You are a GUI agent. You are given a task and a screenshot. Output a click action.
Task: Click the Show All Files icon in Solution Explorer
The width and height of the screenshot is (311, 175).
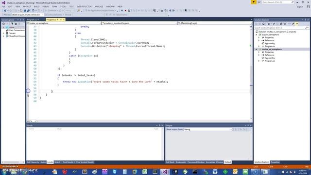coord(285,24)
